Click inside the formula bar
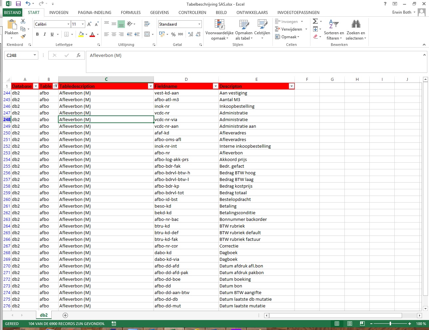This screenshot has width=429, height=330. [167, 55]
